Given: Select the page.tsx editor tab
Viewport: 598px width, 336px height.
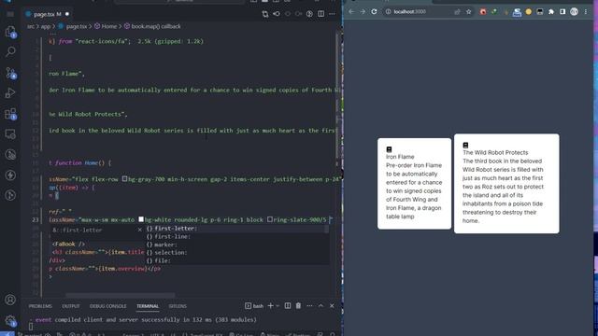Looking at the screenshot, I should (48, 14).
